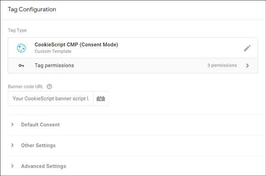Click the "3 permissions" text
Image resolution: width=266 pixels, height=176 pixels.
coord(222,65)
